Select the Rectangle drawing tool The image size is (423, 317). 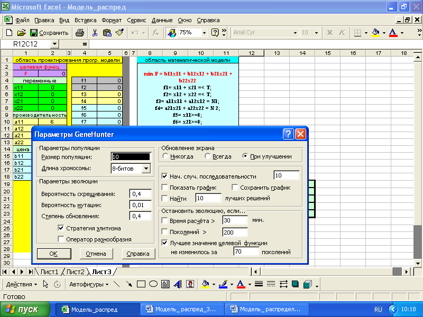click(141, 284)
